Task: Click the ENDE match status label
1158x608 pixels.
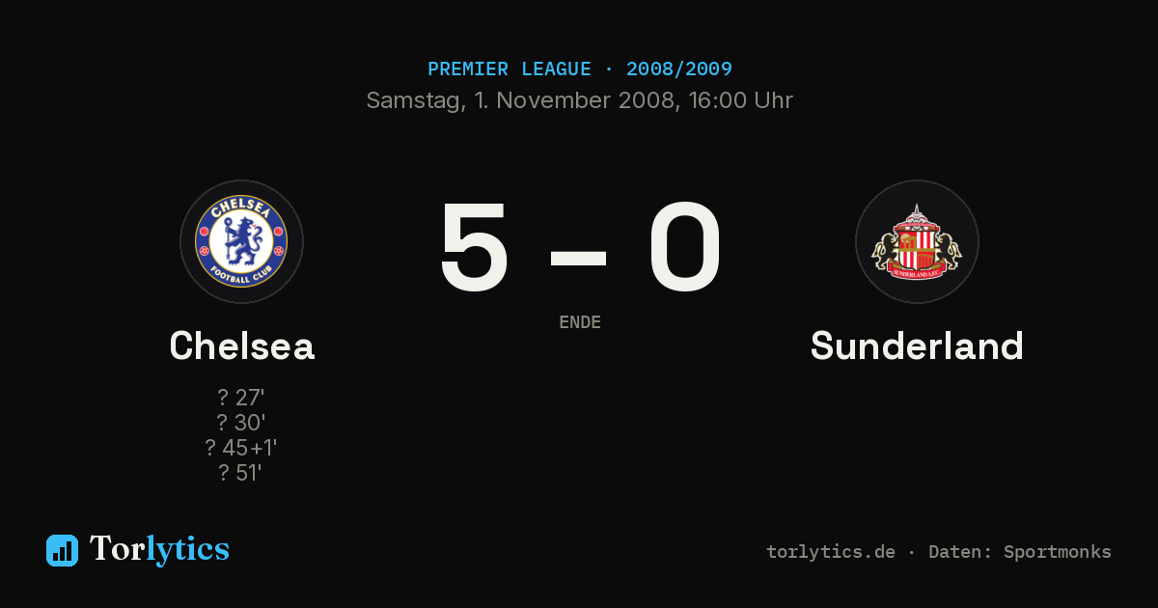Action: tap(580, 322)
